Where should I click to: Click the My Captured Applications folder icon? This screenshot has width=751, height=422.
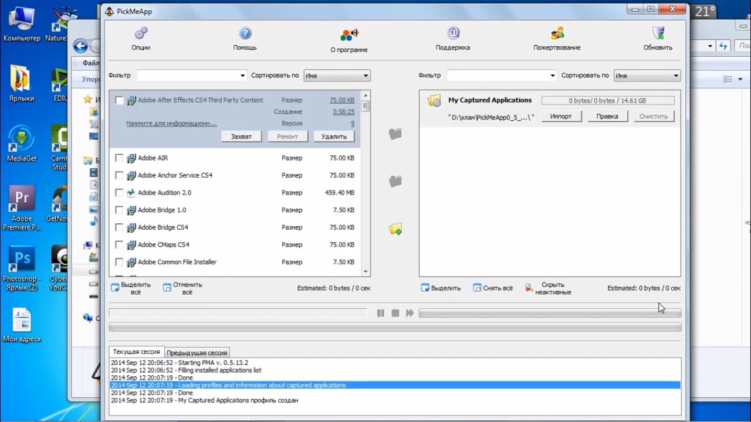434,101
